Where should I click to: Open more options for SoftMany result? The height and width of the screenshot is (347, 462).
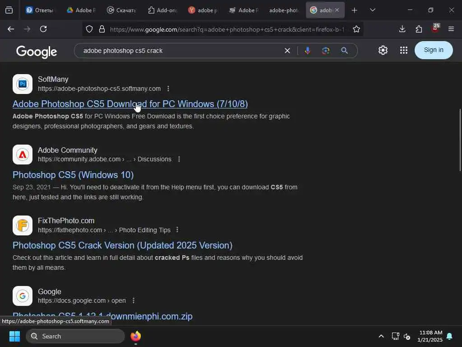pos(168,89)
